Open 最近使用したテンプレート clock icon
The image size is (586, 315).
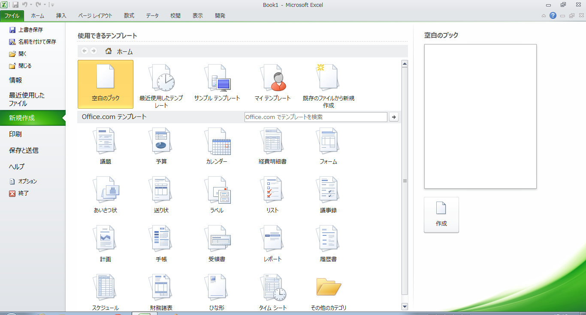point(161,78)
